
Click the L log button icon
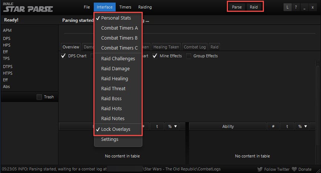coord(287,7)
